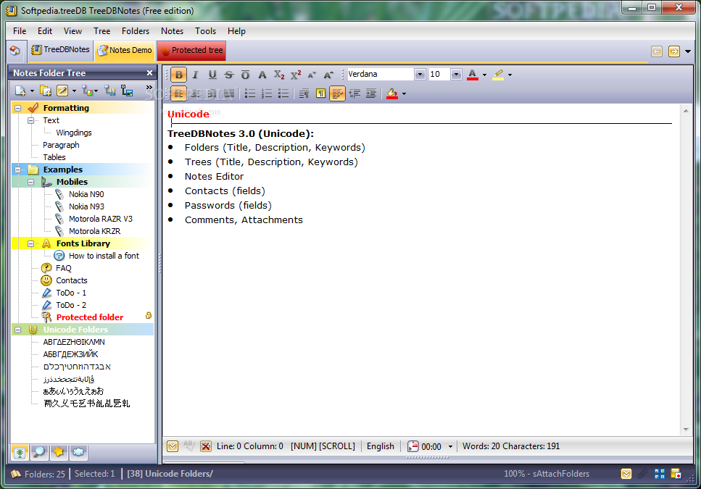
Task: Open the font size 10 dropdown
Action: point(456,74)
